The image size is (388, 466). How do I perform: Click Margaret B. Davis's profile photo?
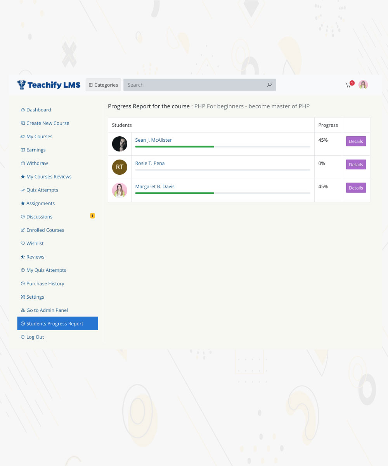click(x=120, y=190)
